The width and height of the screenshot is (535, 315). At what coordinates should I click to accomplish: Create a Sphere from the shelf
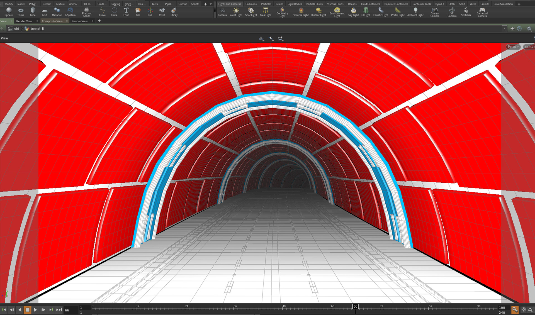[9, 12]
